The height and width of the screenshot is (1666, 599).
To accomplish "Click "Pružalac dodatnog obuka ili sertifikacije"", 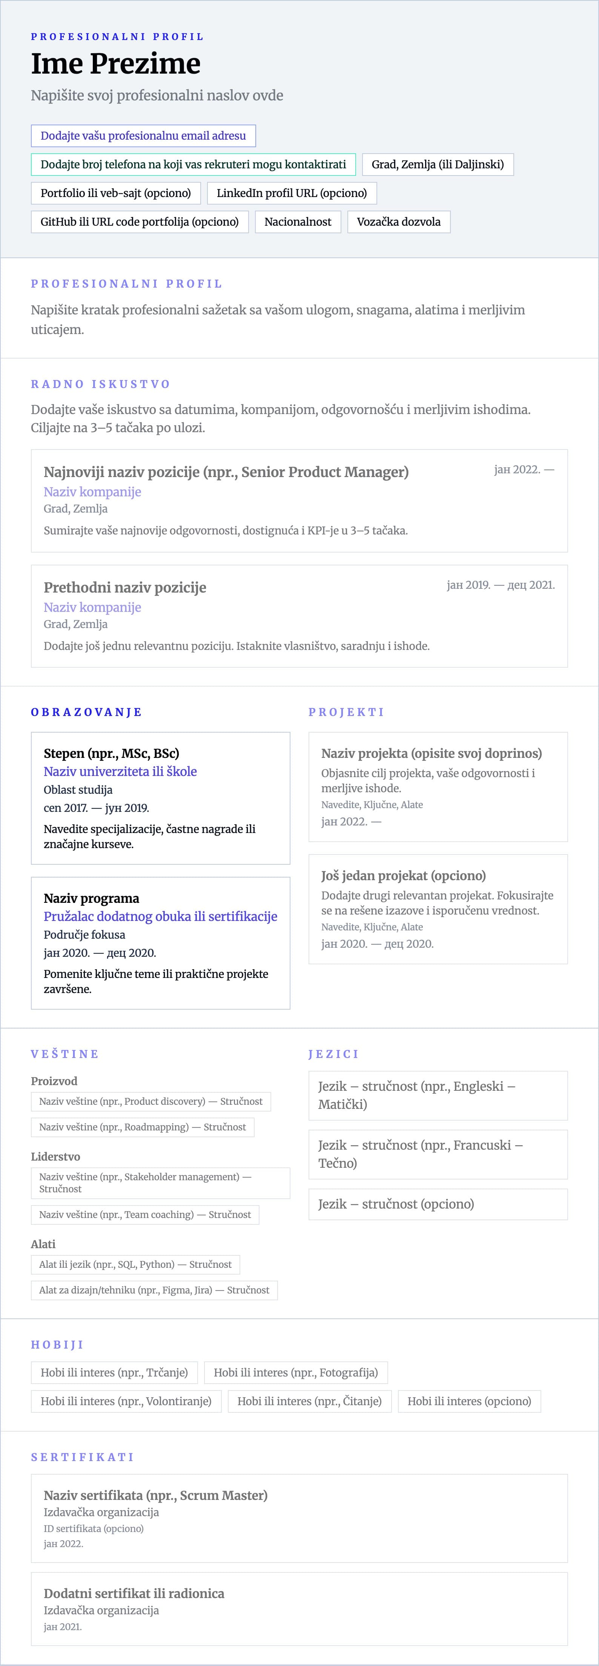I will [160, 916].
